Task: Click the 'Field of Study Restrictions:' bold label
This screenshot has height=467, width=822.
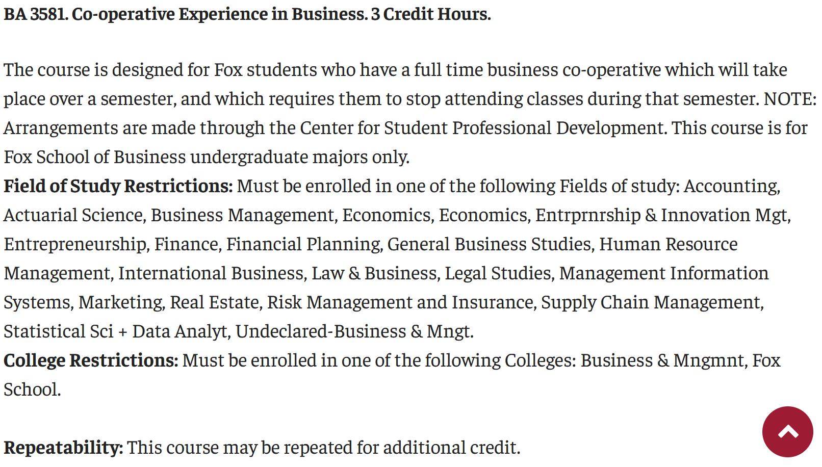Action: coord(118,186)
